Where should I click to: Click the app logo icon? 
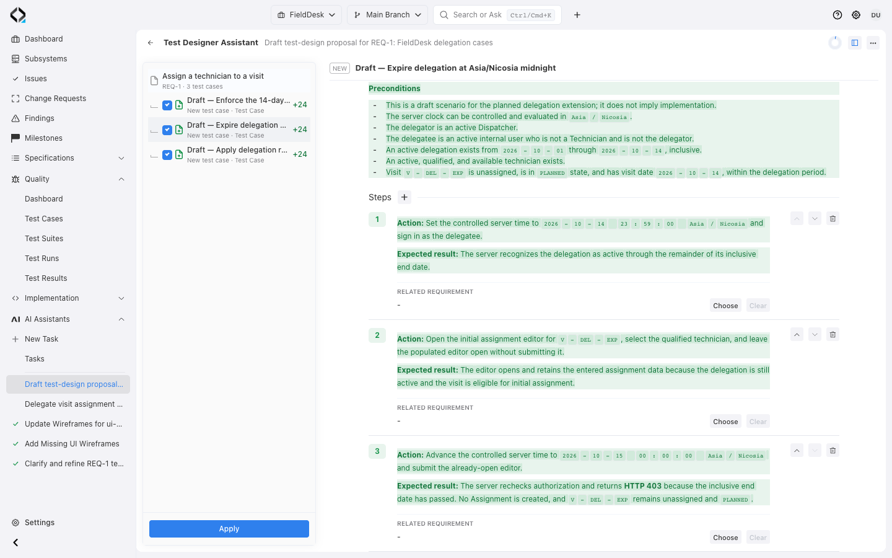point(18,15)
